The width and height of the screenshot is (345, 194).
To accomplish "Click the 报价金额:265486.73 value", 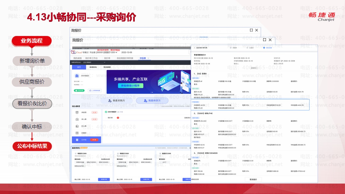I will pyautogui.click(x=298, y=131).
